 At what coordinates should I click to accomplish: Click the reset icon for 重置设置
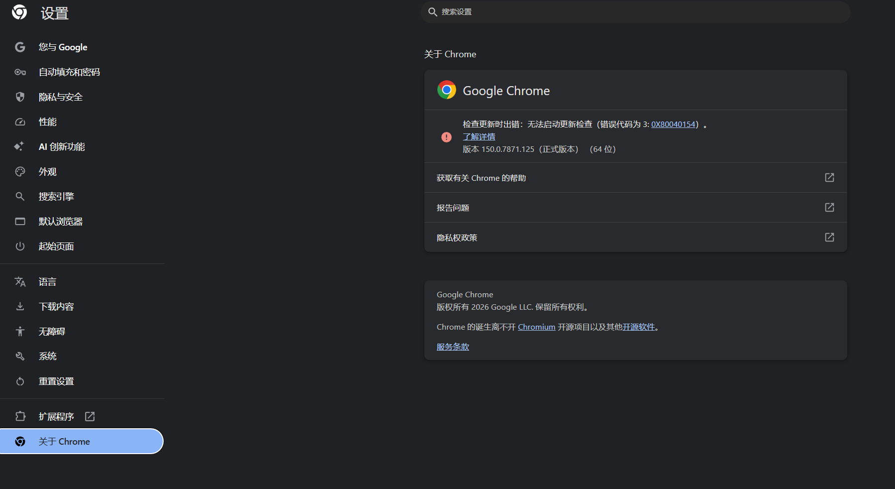pos(20,381)
